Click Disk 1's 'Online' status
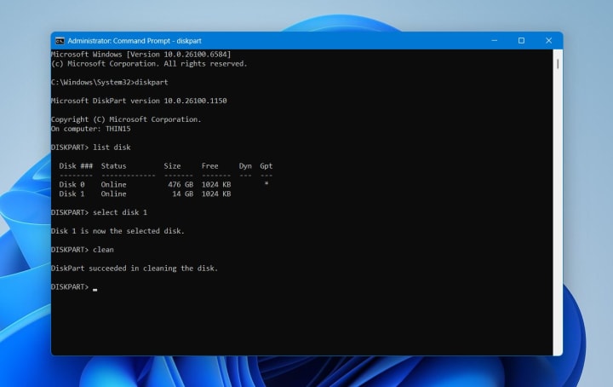The height and width of the screenshot is (387, 613). [x=114, y=193]
